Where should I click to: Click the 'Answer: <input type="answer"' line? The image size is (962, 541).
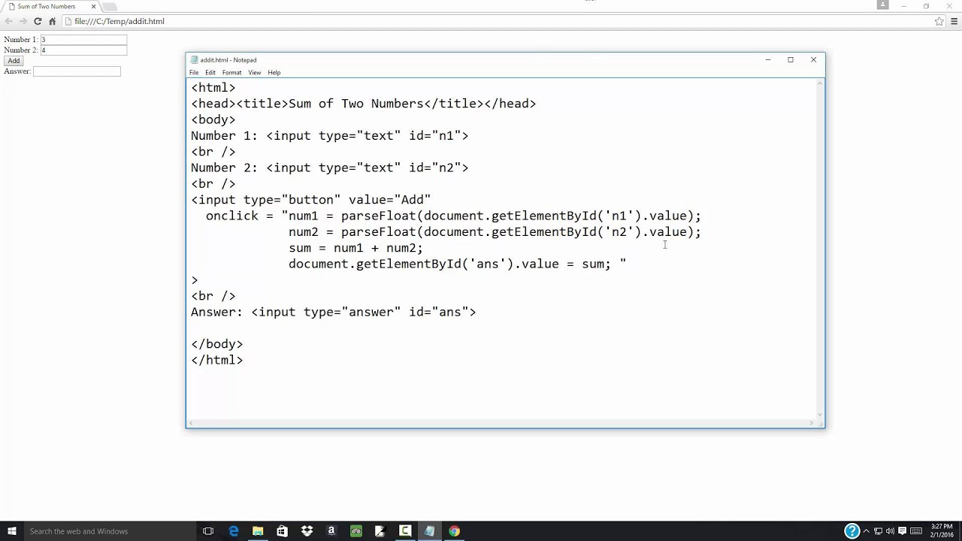point(333,312)
